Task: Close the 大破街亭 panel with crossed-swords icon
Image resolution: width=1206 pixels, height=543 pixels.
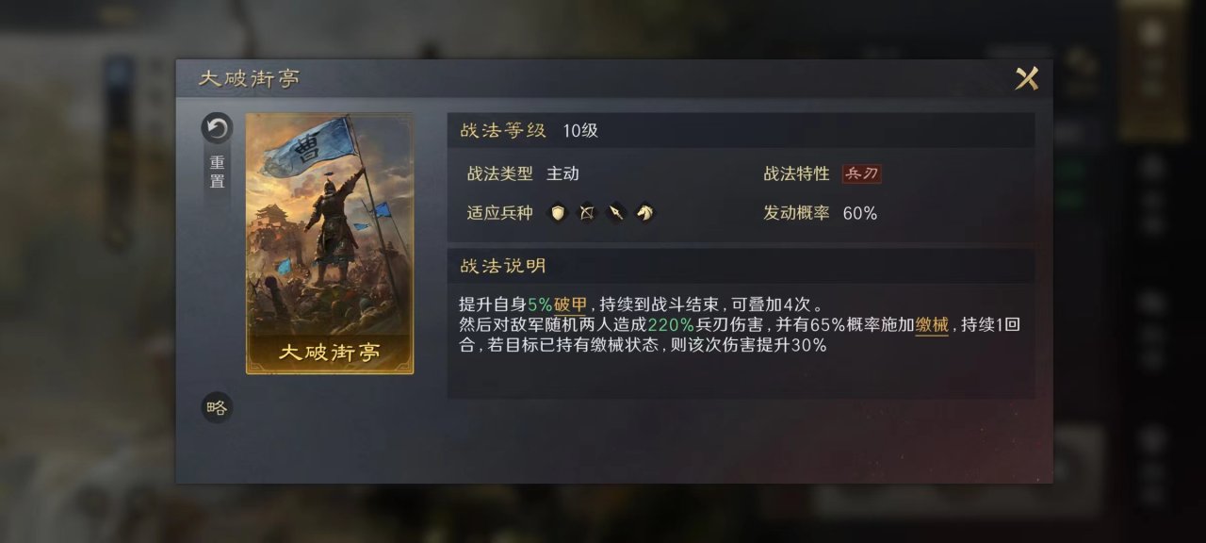Action: pos(1027,79)
